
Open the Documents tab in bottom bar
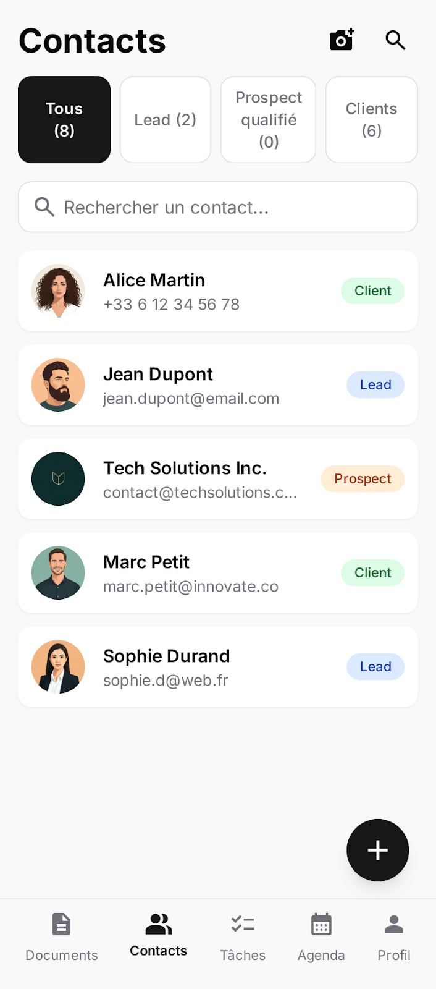(x=61, y=937)
